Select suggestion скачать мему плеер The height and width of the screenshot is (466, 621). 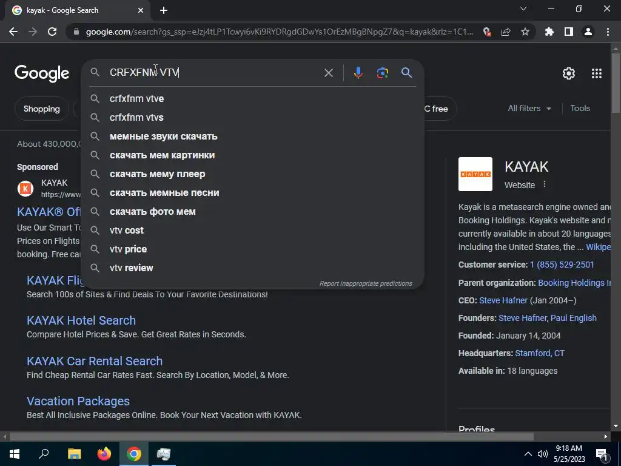click(x=253, y=174)
